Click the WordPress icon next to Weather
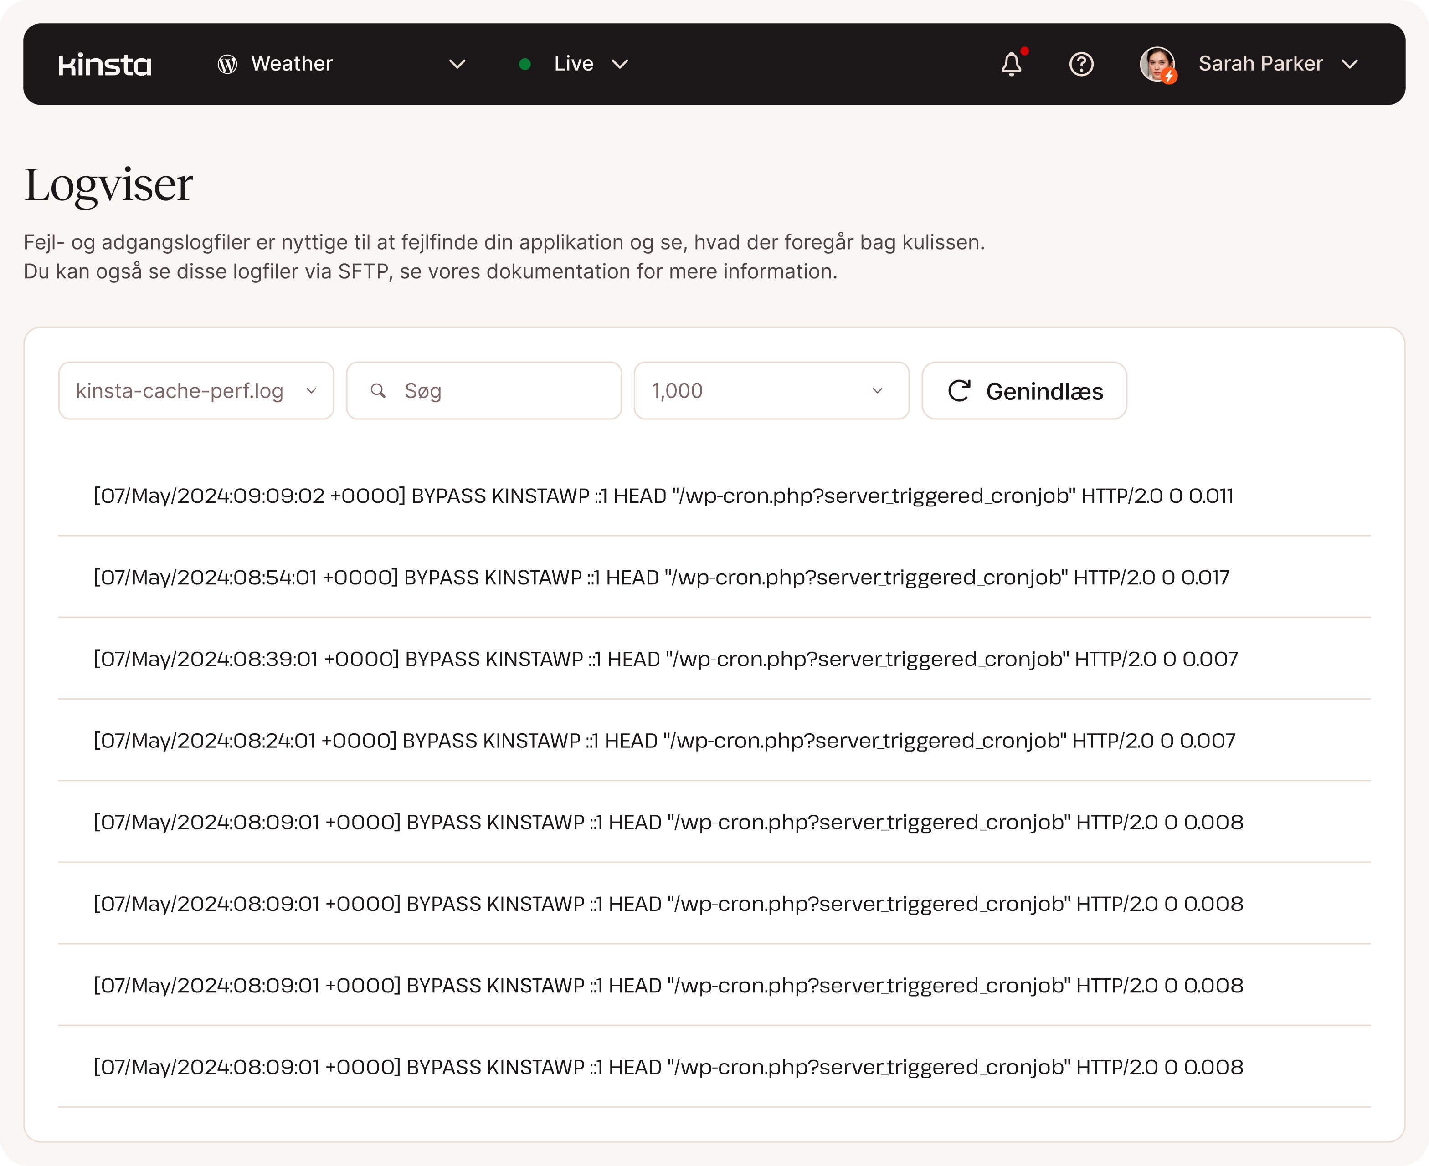This screenshot has height=1166, width=1429. 227,65
